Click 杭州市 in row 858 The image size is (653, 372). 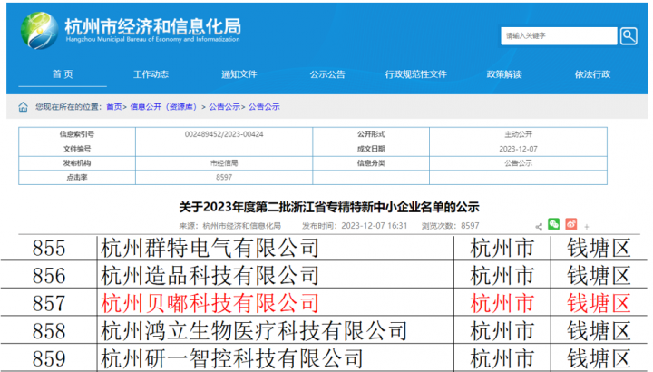pos(502,331)
